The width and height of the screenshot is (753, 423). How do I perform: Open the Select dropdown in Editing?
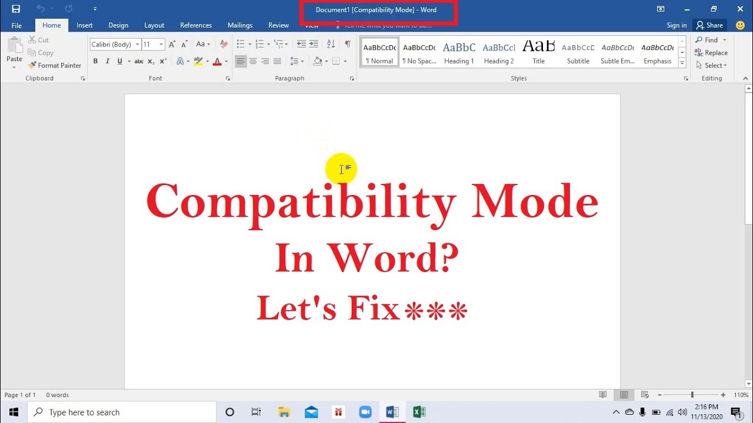pyautogui.click(x=711, y=65)
